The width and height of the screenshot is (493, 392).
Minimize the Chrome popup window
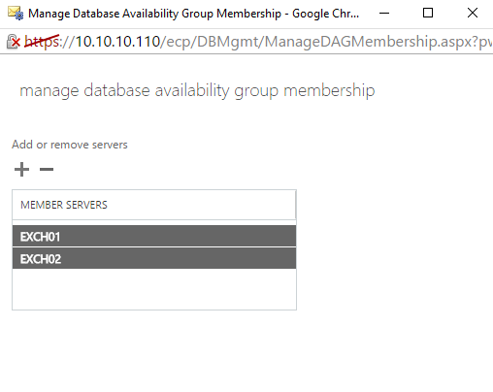click(384, 14)
